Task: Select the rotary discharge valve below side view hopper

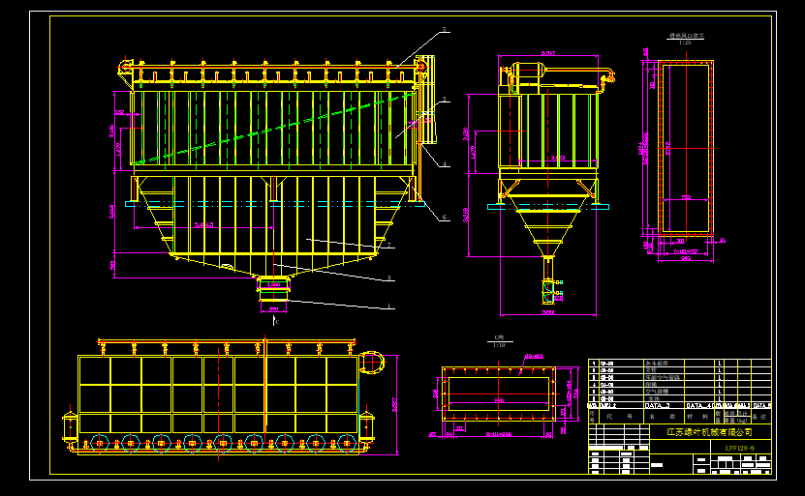Action: click(548, 291)
